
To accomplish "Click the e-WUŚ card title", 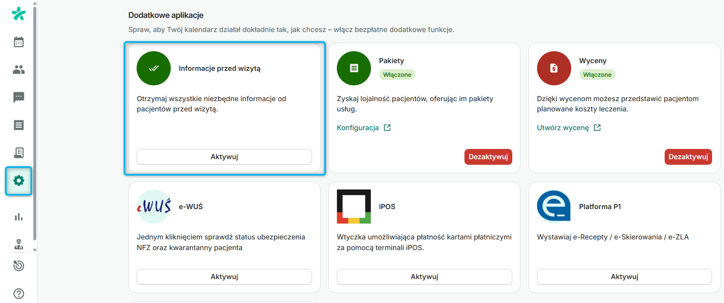I will [x=191, y=207].
